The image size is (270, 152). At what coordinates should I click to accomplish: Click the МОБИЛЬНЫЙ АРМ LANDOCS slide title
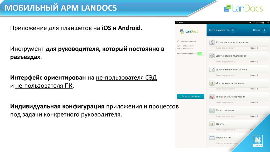pyautogui.click(x=61, y=8)
